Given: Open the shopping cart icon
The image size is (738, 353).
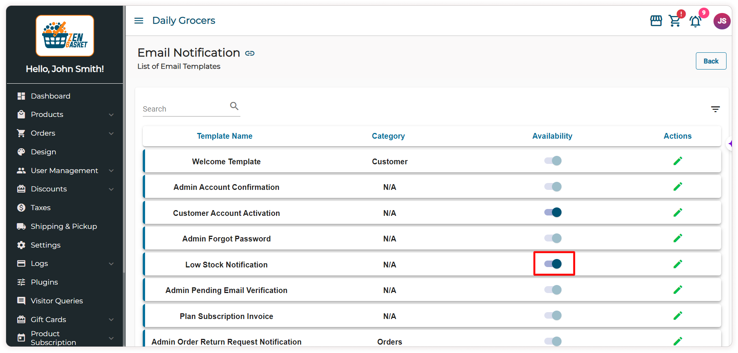Looking at the screenshot, I should (674, 21).
